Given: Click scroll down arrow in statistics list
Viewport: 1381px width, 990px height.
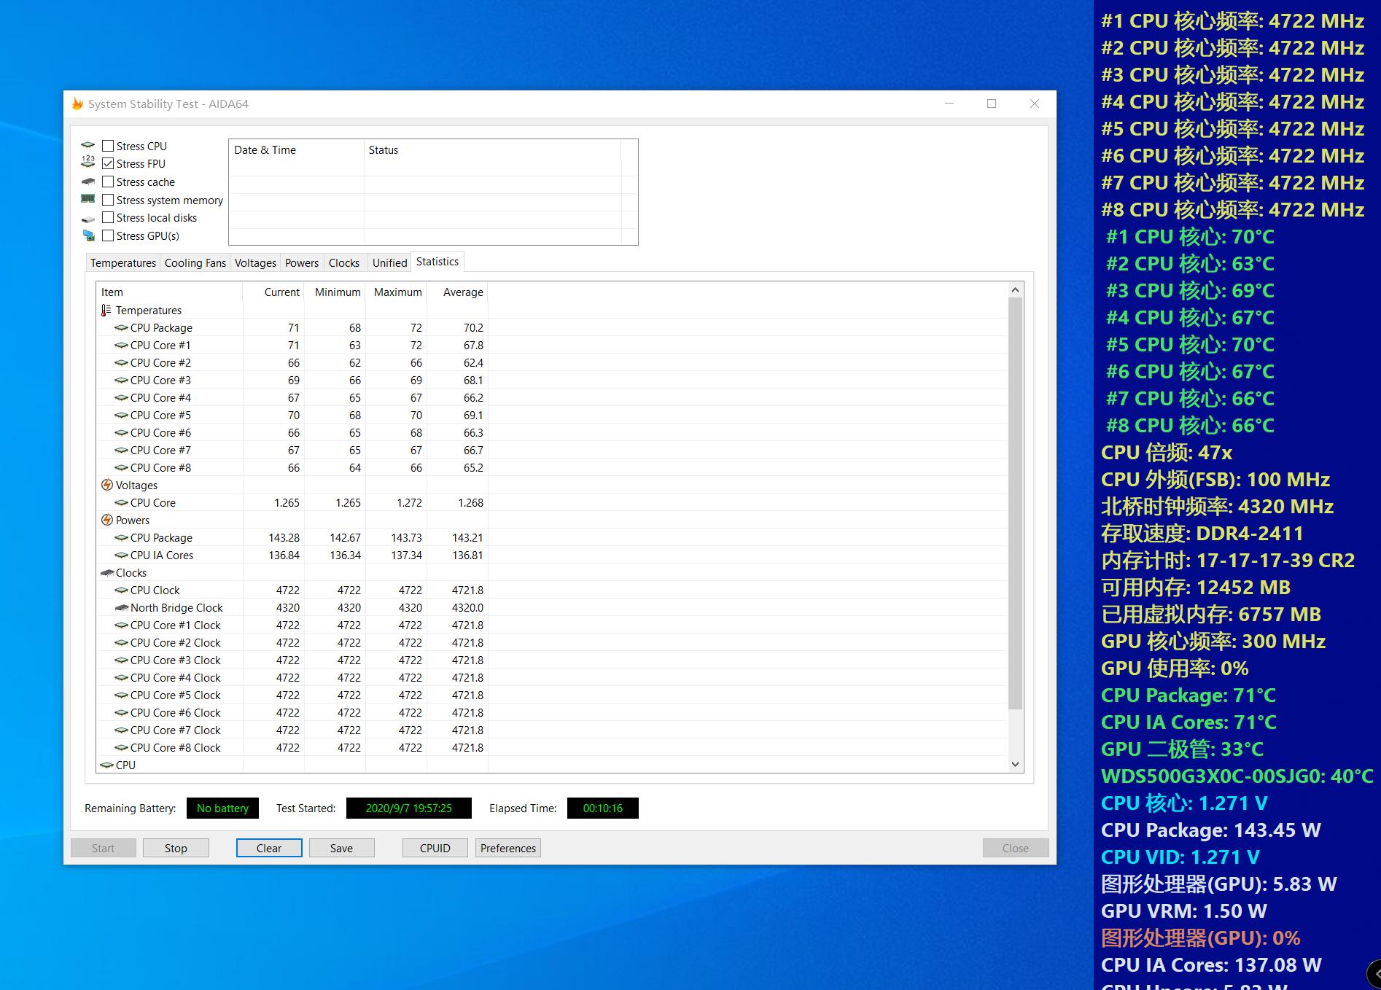Looking at the screenshot, I should 1015,764.
